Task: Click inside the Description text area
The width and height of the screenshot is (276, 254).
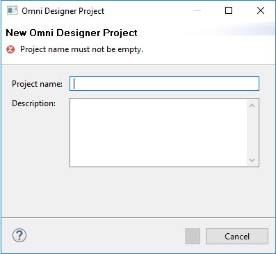Action: point(159,133)
